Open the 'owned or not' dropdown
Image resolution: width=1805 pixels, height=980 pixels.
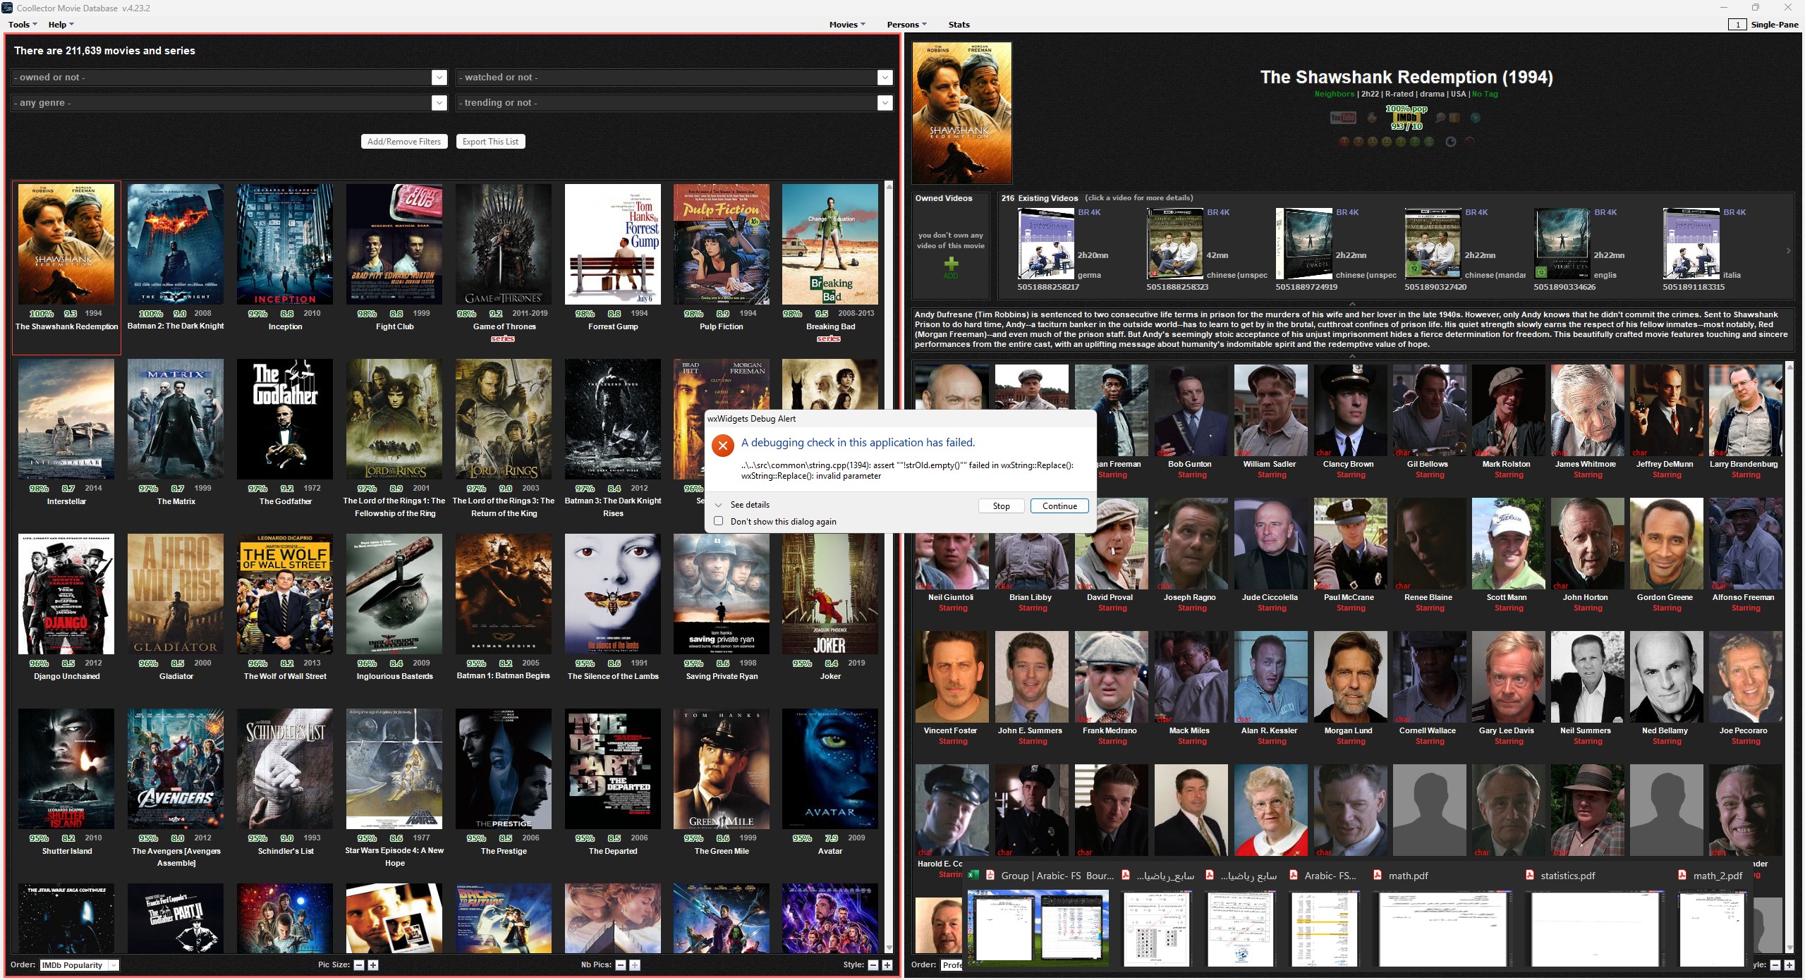[229, 78]
